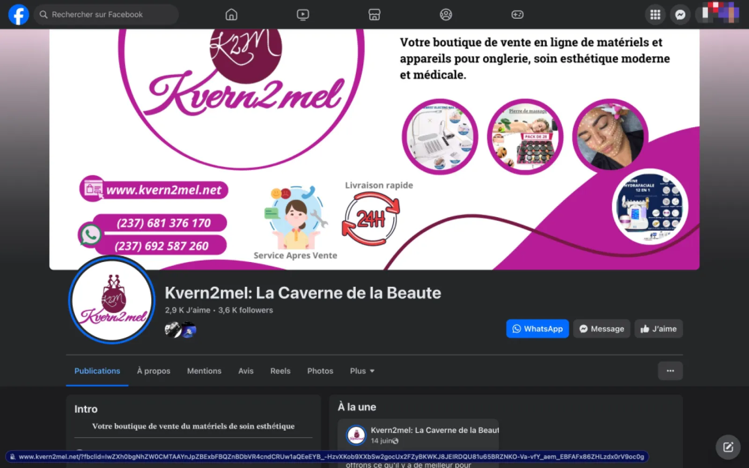Send a message with the Message button
Image resolution: width=749 pixels, height=468 pixels.
coord(602,329)
